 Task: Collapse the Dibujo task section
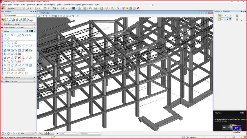click(x=34, y=31)
